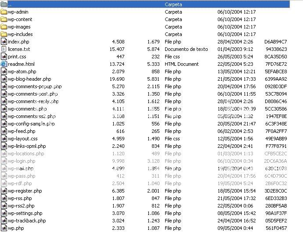Click size value 15.407 of license.txt
The image size is (303, 236).
117,49
